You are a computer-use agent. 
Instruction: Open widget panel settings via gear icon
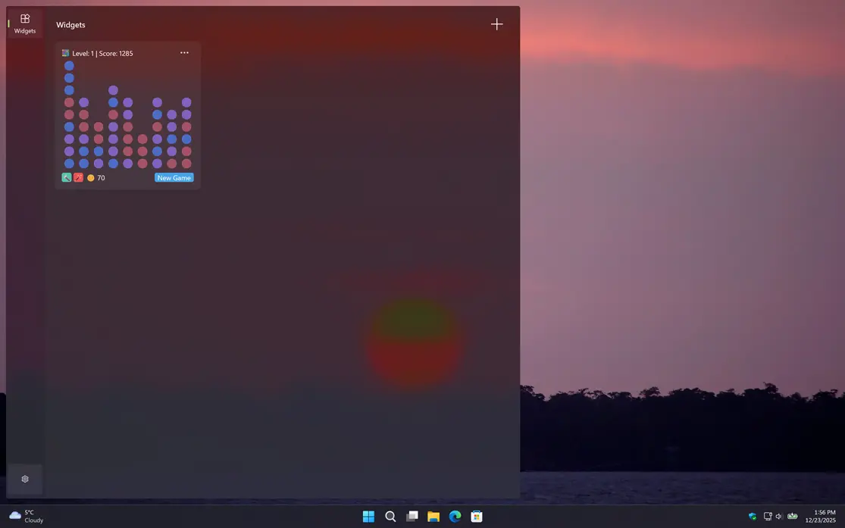(x=24, y=479)
